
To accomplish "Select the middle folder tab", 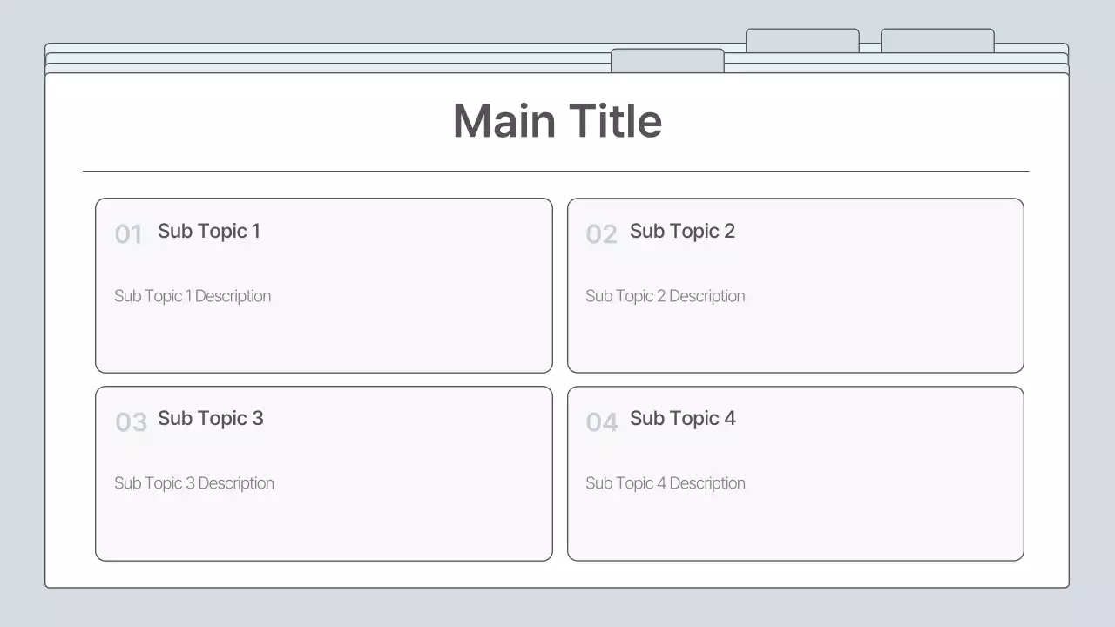I will pos(802,41).
